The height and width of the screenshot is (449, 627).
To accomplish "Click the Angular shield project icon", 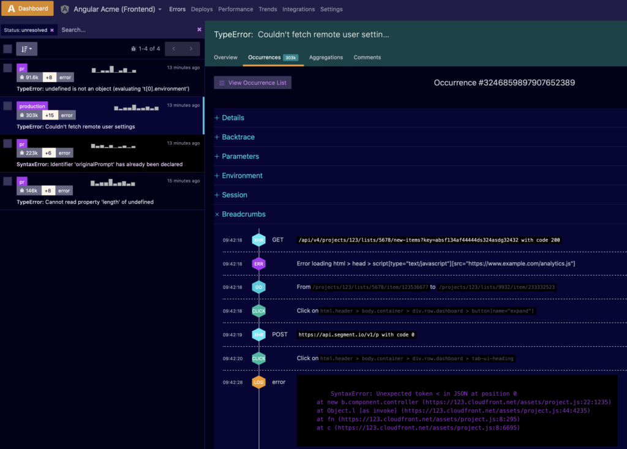I will [65, 9].
